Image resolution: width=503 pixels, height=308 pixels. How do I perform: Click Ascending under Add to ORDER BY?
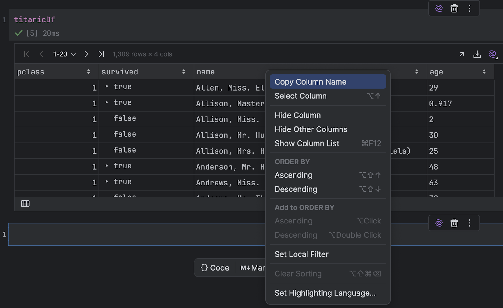click(x=328, y=221)
